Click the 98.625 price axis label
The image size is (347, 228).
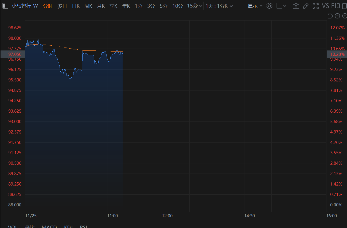coord(15,28)
